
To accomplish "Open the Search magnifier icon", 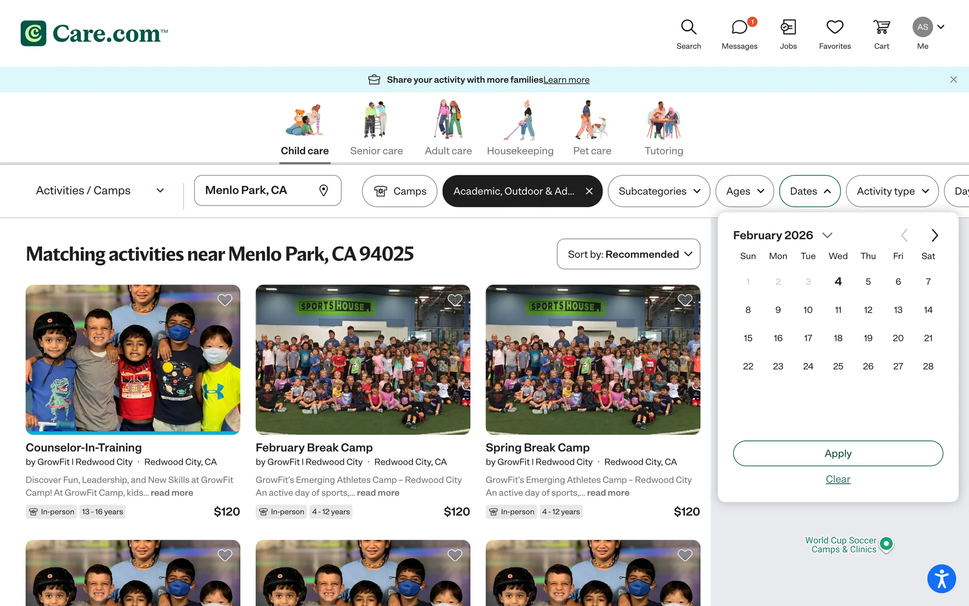I will click(x=688, y=27).
